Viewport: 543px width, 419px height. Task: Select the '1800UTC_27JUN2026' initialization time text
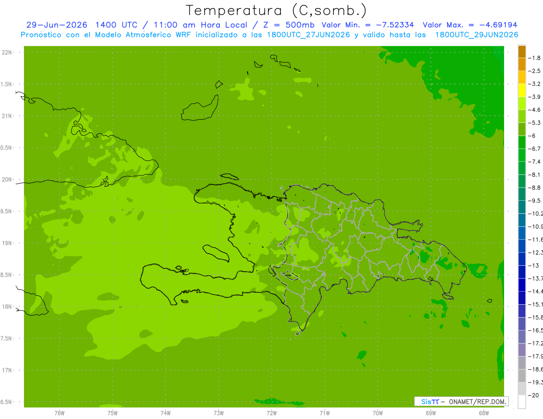(308, 35)
